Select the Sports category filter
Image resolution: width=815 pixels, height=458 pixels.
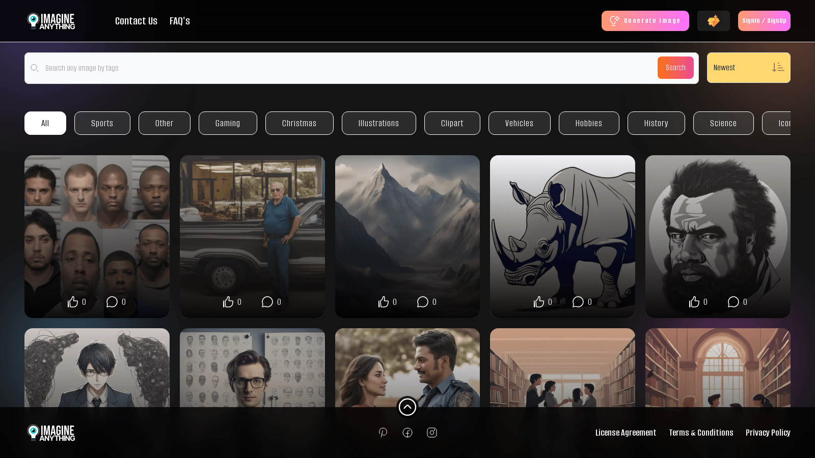click(x=102, y=123)
